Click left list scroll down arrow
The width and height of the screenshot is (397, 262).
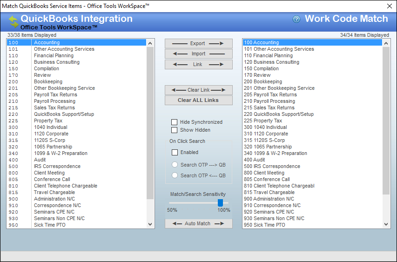click(x=150, y=224)
